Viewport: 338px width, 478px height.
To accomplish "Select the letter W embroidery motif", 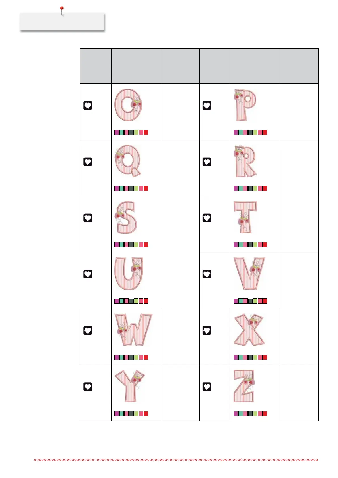I will pos(133,330).
